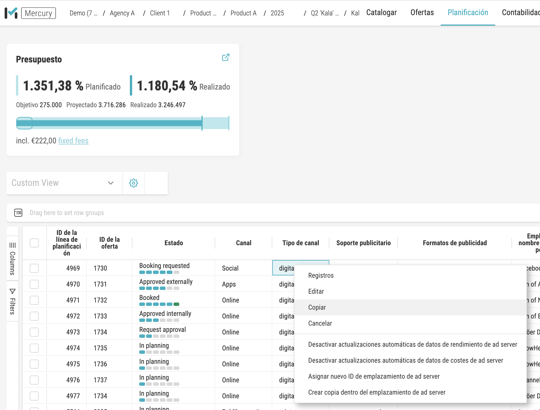Screen dimensions: 540x410
Task: Click offer ID 1737 cell
Action: pyautogui.click(x=109, y=380)
